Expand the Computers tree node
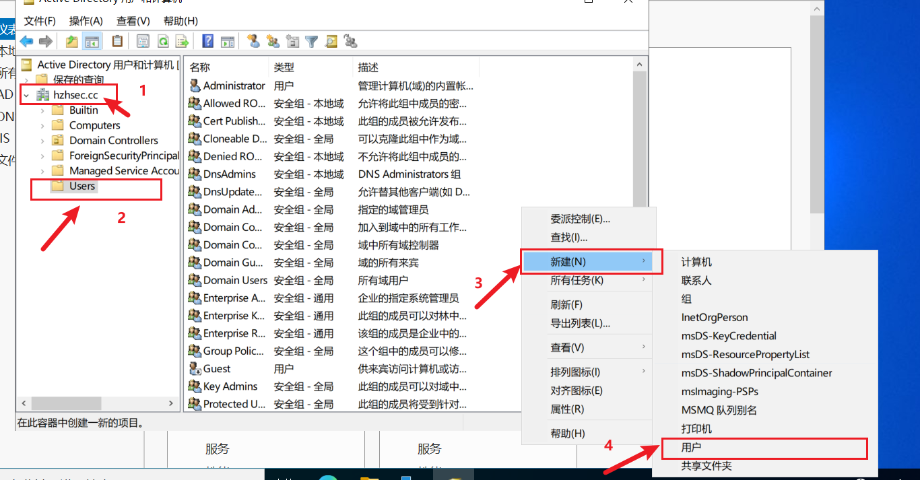Screen dimensions: 920x480 tap(42, 126)
